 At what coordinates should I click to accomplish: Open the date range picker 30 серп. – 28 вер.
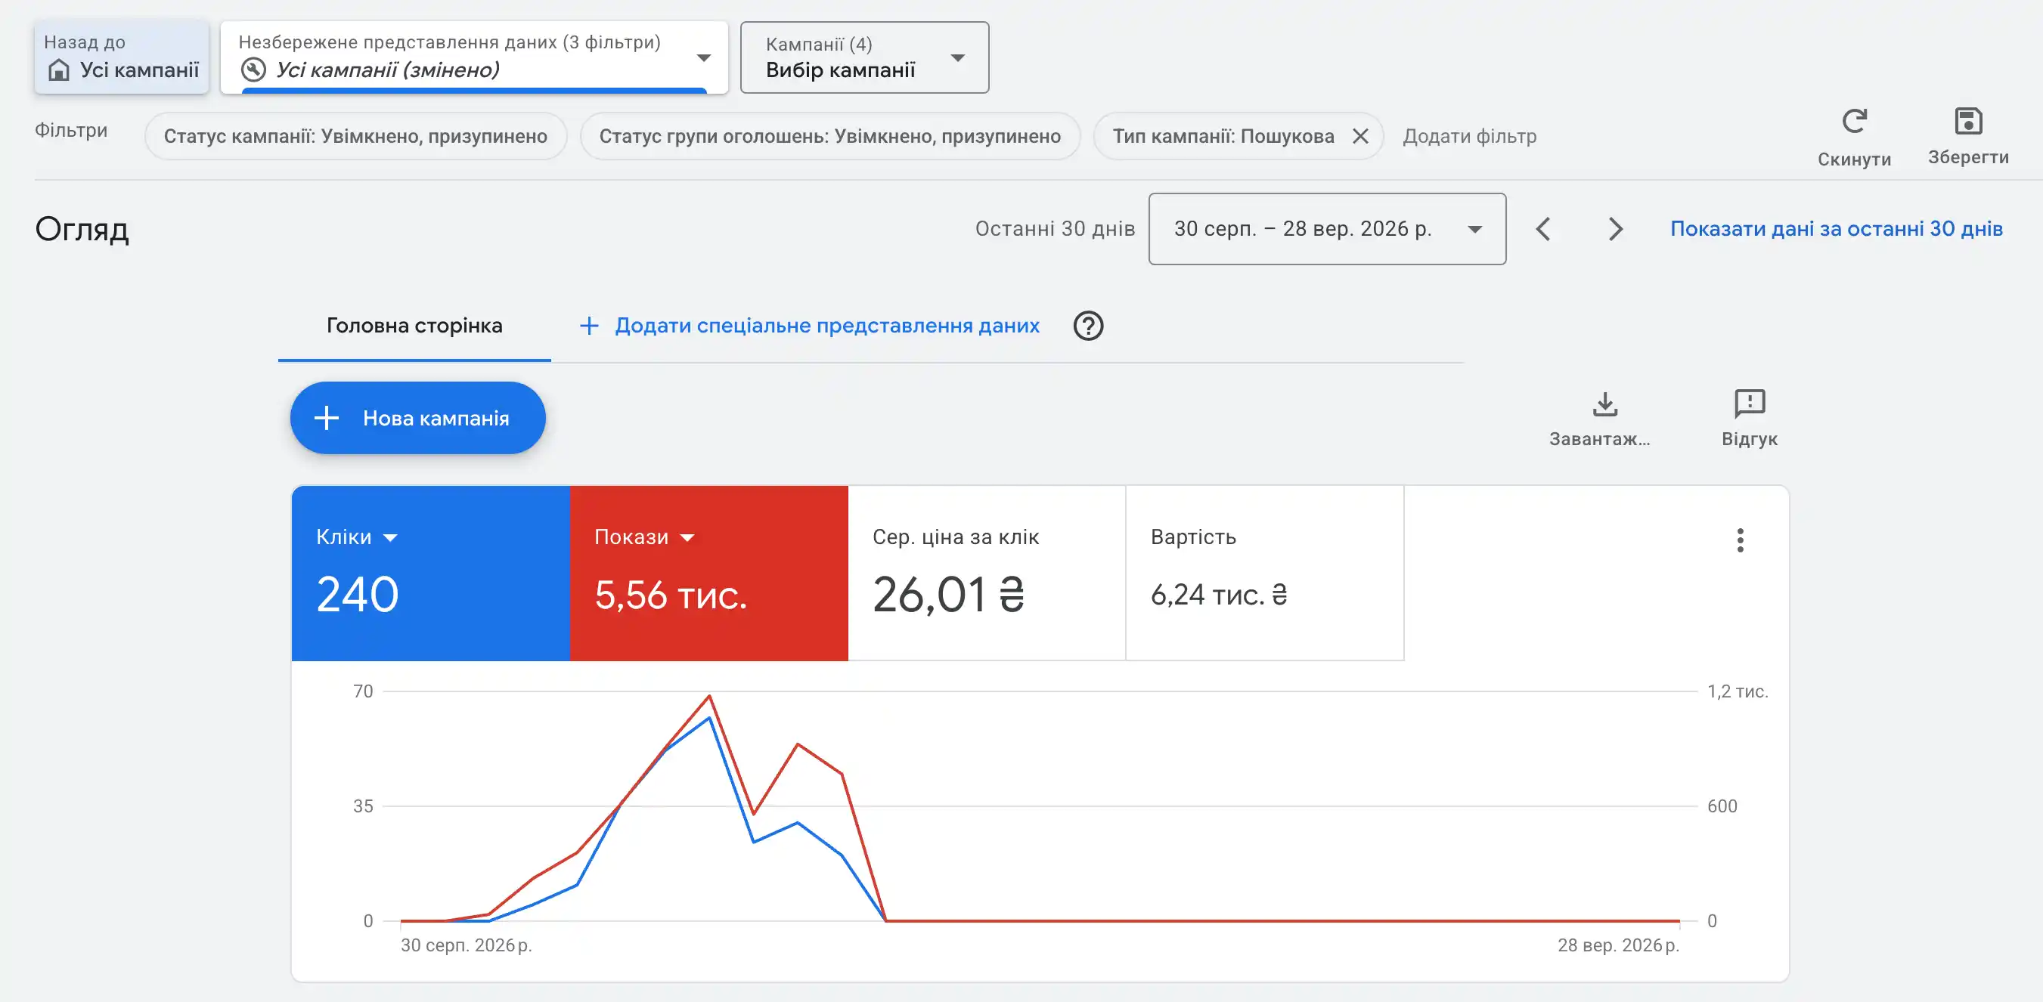(1327, 229)
